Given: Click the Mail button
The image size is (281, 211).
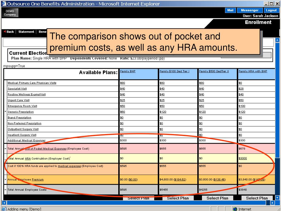Looking at the screenshot, I should tap(230, 10).
